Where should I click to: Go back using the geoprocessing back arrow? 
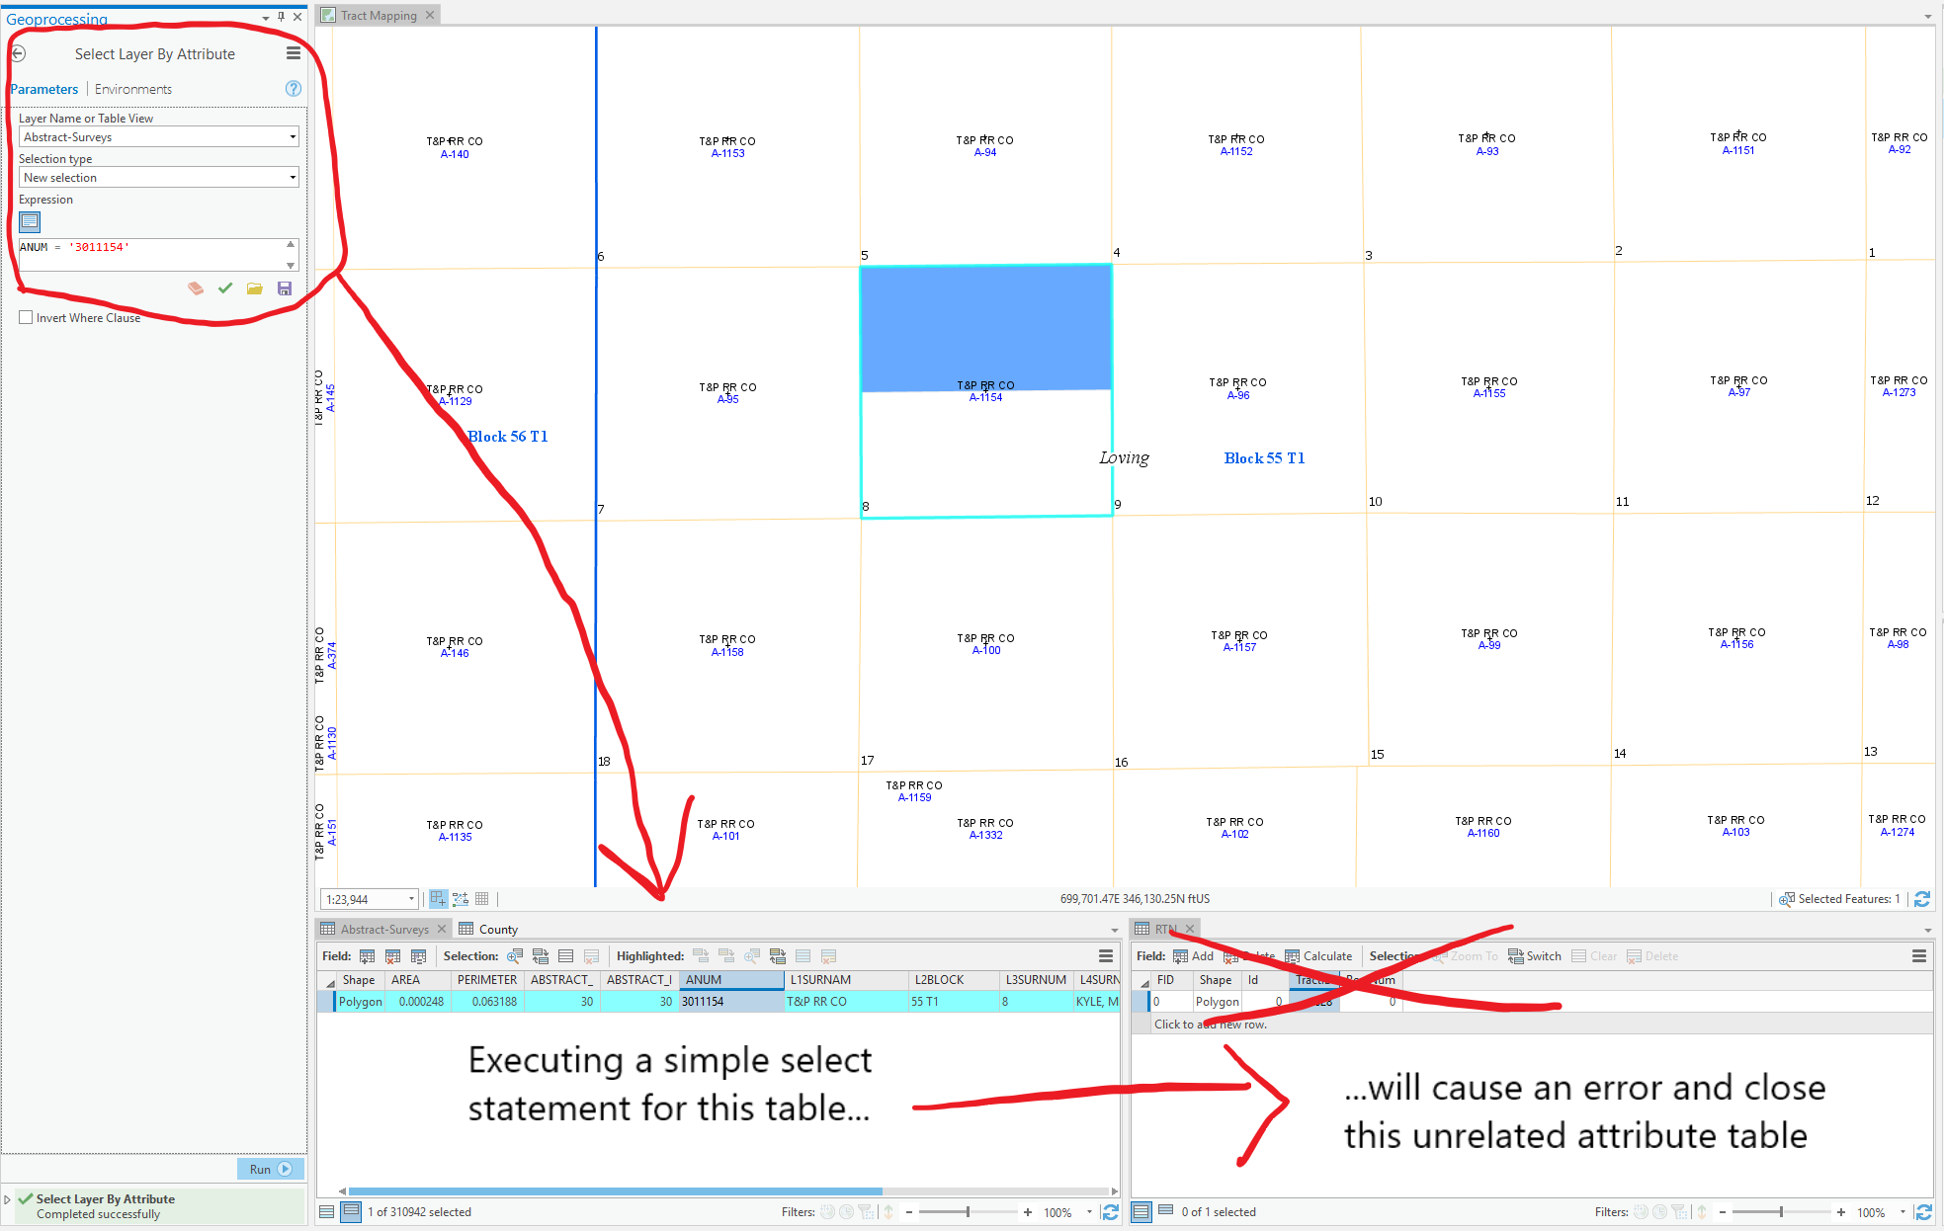coord(18,54)
